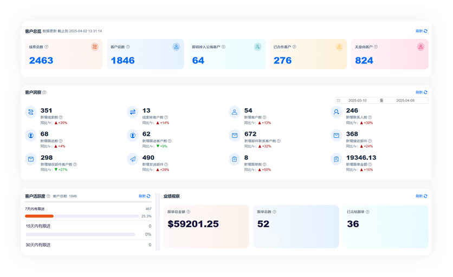Viewport: 453px width, 277px height.
Task: Click the pink 无意向客户 card icon
Action: [420, 47]
